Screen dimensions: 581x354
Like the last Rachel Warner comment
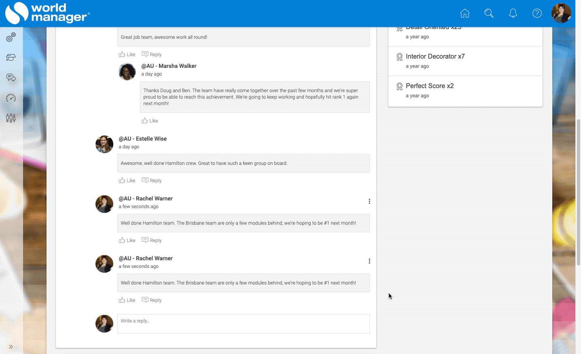127,300
